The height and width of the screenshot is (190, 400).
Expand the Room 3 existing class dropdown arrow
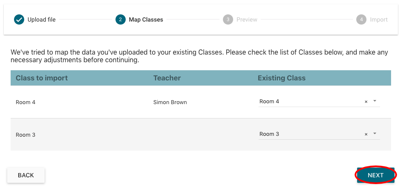(x=375, y=134)
